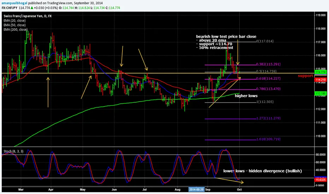Screen dimensions: 329x194
Task: Click the '- above 20 ema' note line
Action: click(x=211, y=40)
